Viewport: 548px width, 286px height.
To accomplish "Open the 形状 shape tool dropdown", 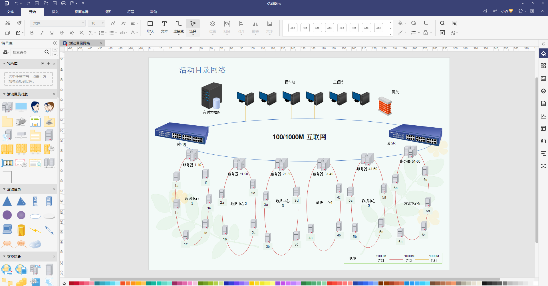I will tap(150, 27).
